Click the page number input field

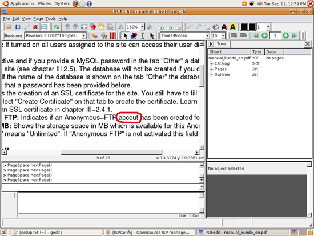(275, 35)
